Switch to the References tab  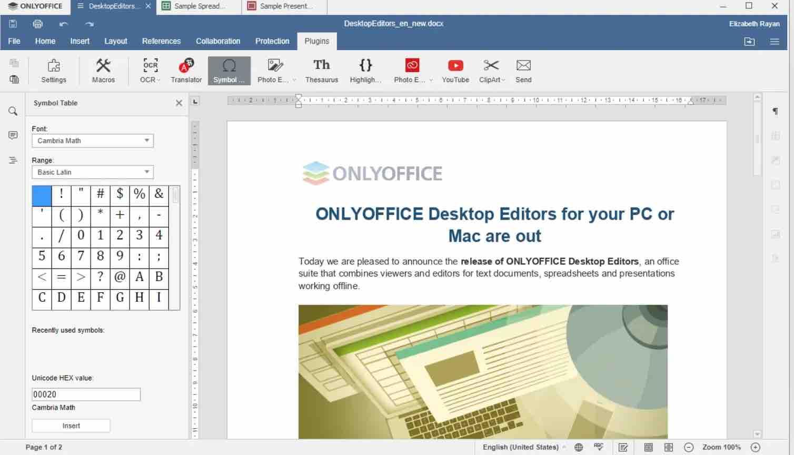(x=161, y=41)
